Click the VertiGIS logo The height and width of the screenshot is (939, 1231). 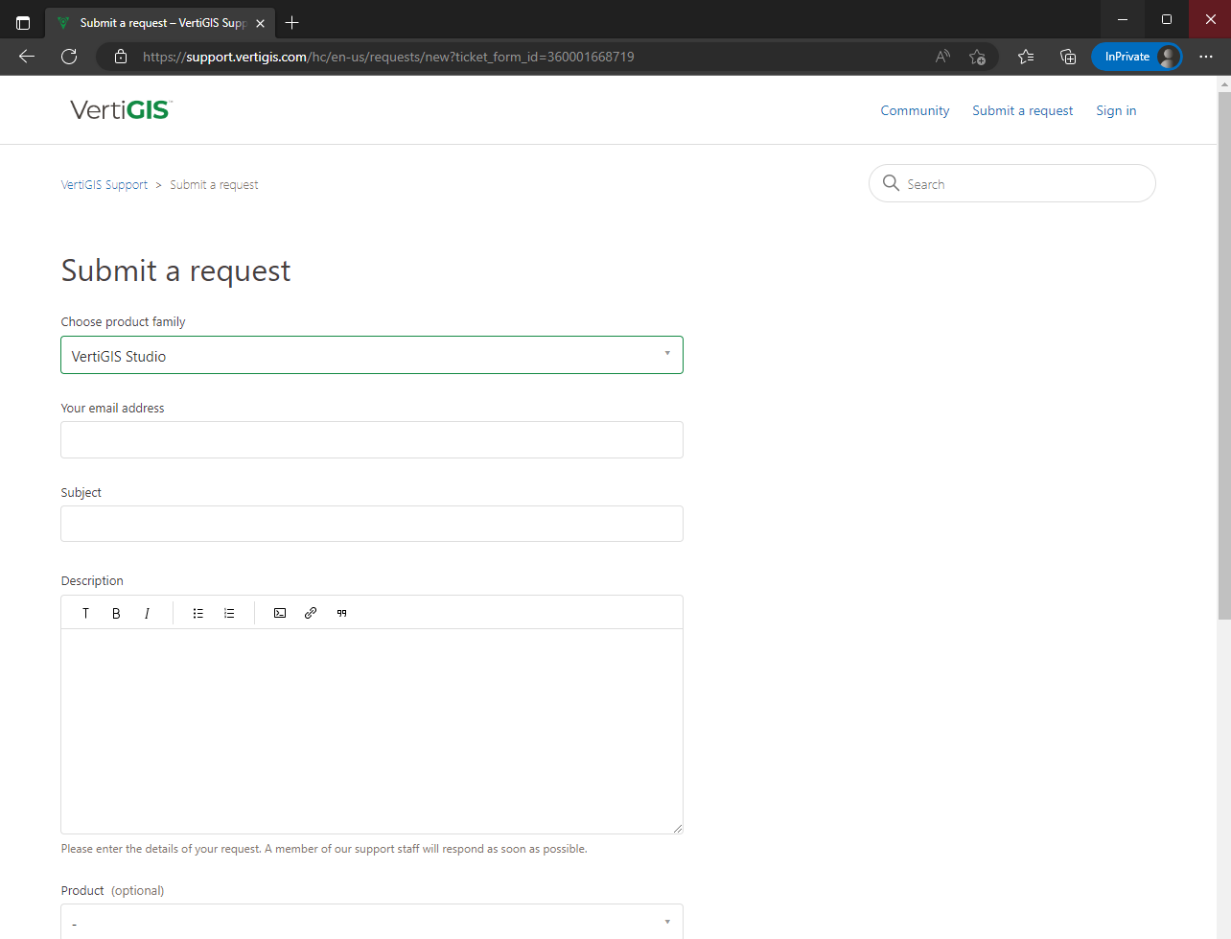pyautogui.click(x=121, y=109)
